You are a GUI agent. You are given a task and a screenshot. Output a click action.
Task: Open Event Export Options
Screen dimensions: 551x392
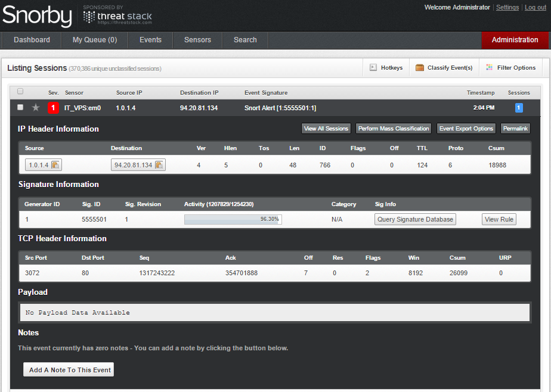tap(466, 129)
